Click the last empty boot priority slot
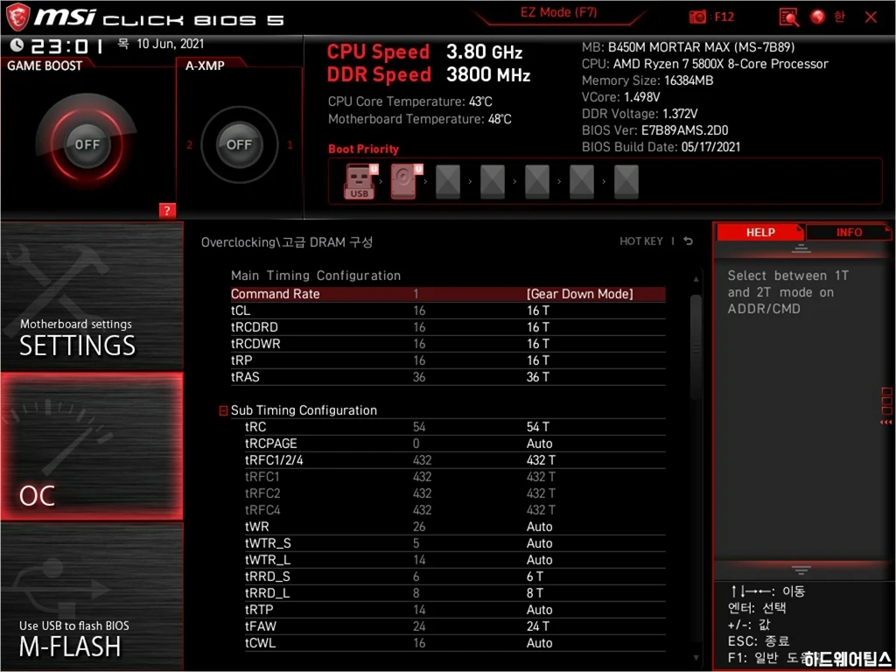The image size is (896, 672). 626,182
